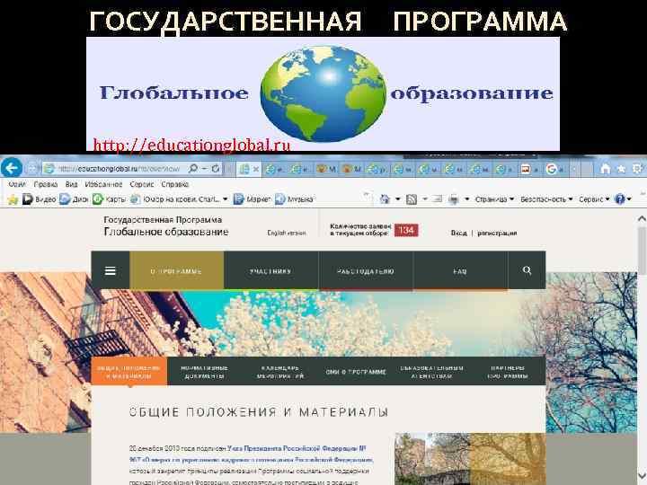
Task: Click the site search magnifier icon
Action: pyautogui.click(x=527, y=270)
